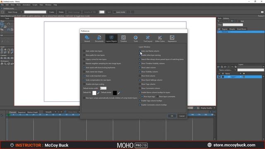Screen dimensions: 265x149
Task: Enable Show Comments column
Action: point(140,88)
